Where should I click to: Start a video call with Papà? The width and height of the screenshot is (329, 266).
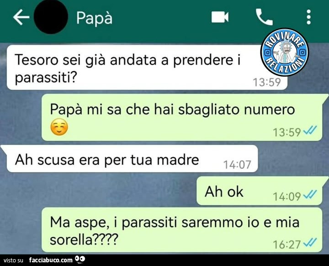click(220, 17)
